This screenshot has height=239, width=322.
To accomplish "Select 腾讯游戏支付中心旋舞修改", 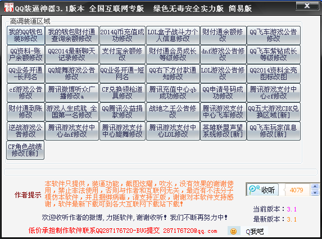I will point(122,131).
